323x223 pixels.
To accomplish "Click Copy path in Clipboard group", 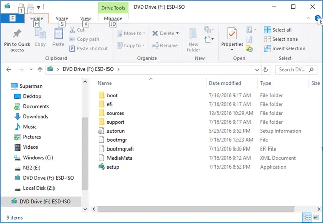I will [x=84, y=39].
